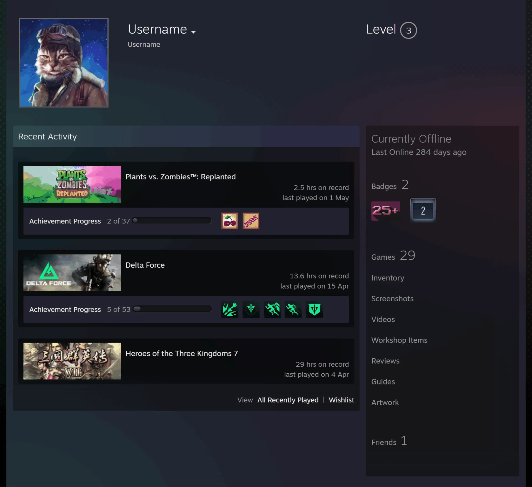Screen dimensions: 532x487
Task: Open the Videos link
Action: (x=383, y=319)
